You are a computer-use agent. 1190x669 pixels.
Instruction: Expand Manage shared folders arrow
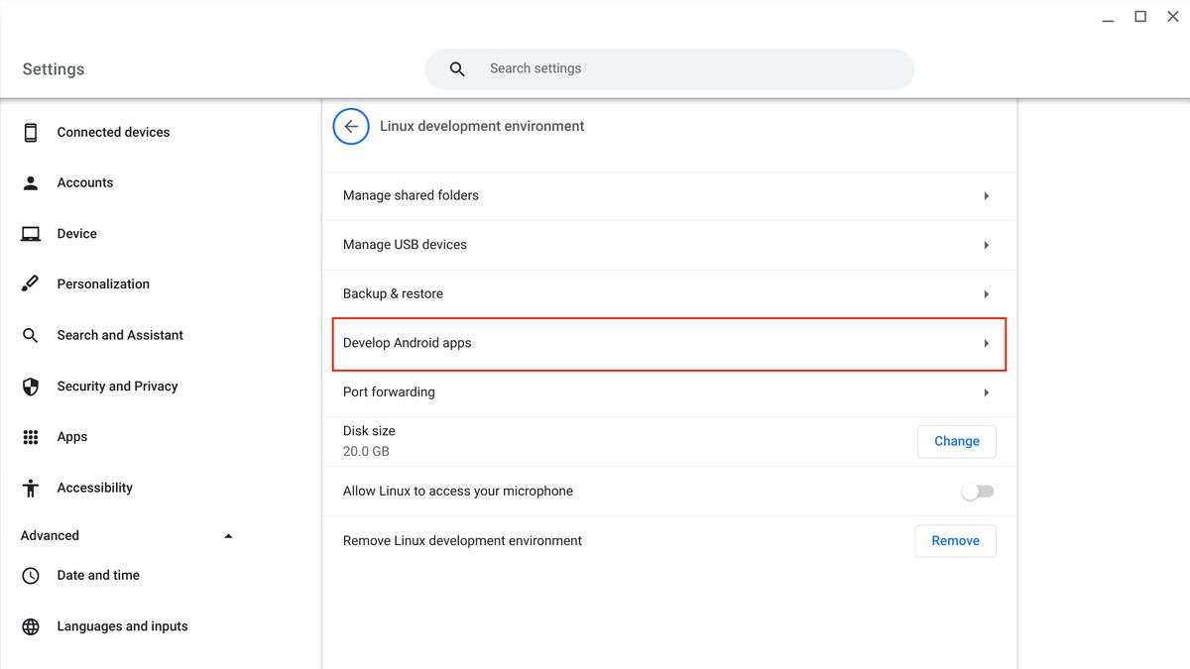click(x=986, y=196)
